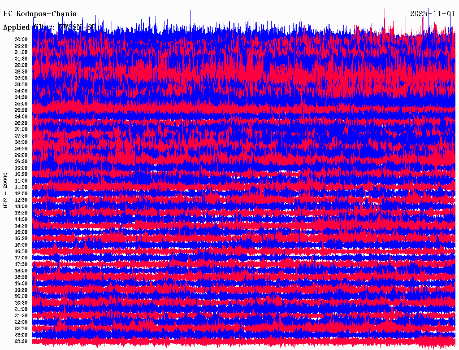
Task: Select the 14:00 time label
Action: 21,219
